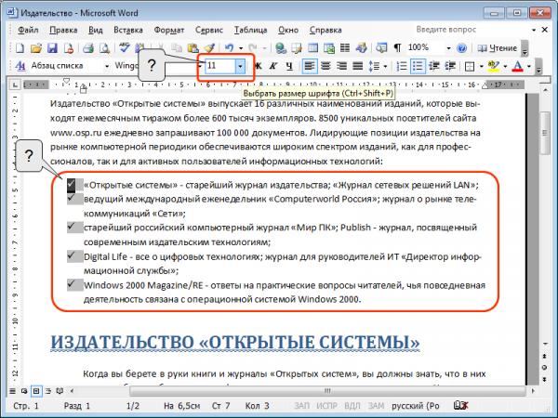
Task: Open the Drawing toolbar
Action: coord(361,47)
